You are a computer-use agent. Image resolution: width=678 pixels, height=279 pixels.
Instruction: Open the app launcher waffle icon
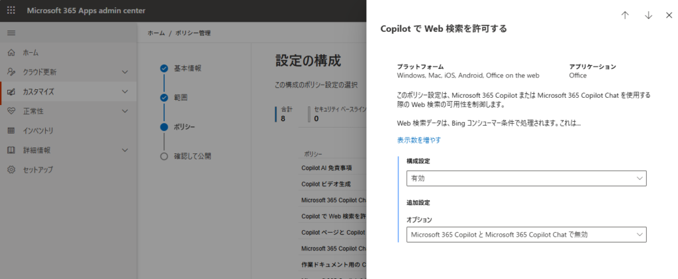coord(11,11)
